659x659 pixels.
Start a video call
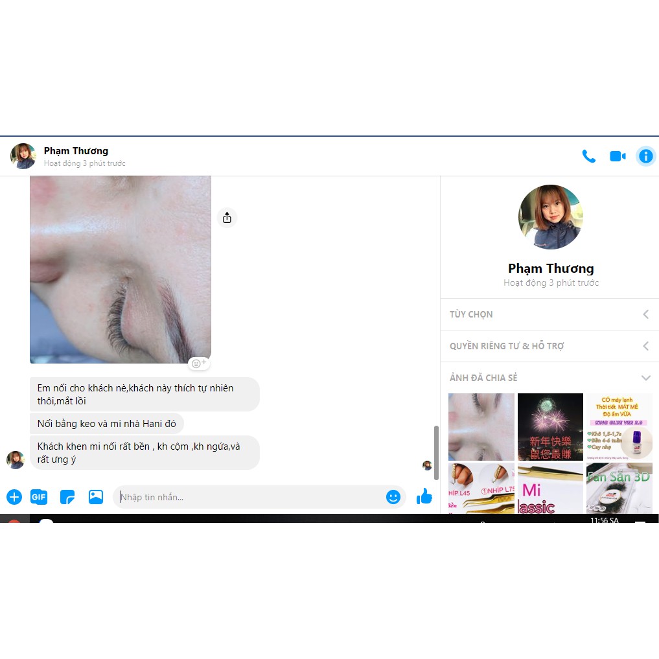click(618, 156)
